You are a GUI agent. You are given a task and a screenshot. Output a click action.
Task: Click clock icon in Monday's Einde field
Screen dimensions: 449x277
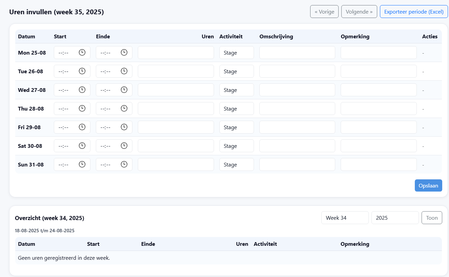(x=124, y=53)
